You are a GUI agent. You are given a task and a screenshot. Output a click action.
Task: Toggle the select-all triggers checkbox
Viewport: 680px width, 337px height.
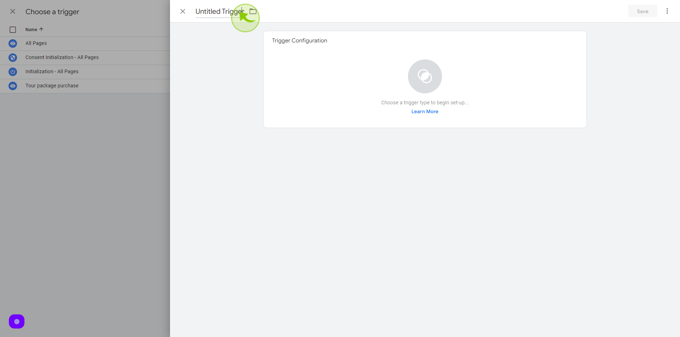pos(13,30)
